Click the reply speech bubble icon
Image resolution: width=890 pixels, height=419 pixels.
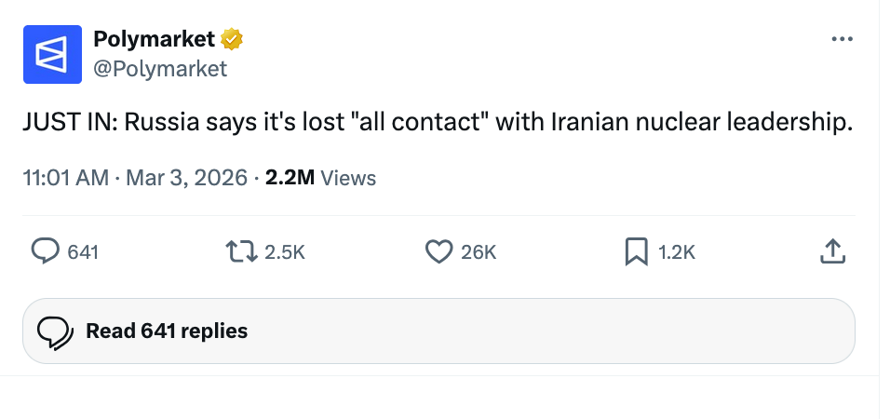pyautogui.click(x=46, y=250)
